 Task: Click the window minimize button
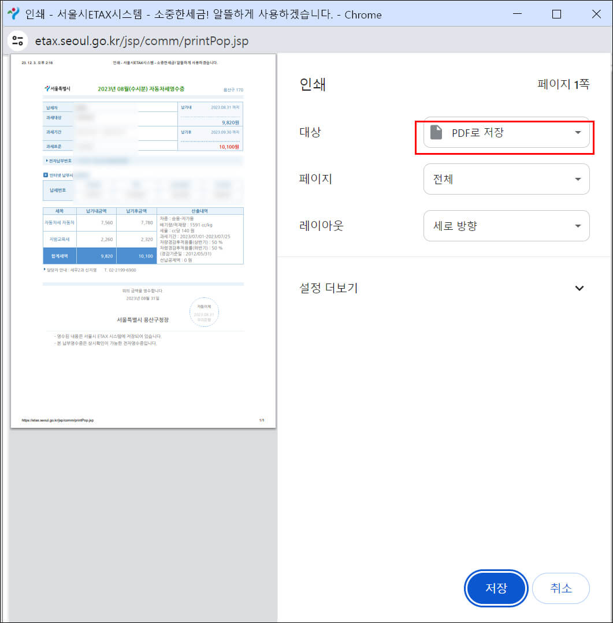[x=517, y=14]
